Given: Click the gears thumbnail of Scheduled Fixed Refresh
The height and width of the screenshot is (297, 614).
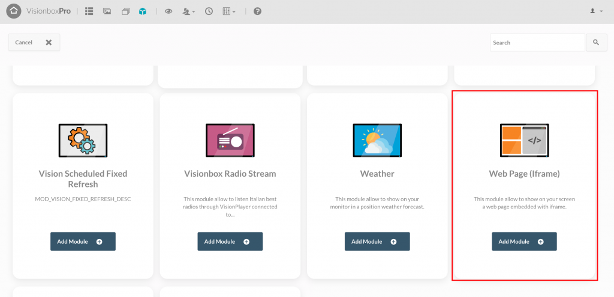Looking at the screenshot, I should click(x=83, y=141).
